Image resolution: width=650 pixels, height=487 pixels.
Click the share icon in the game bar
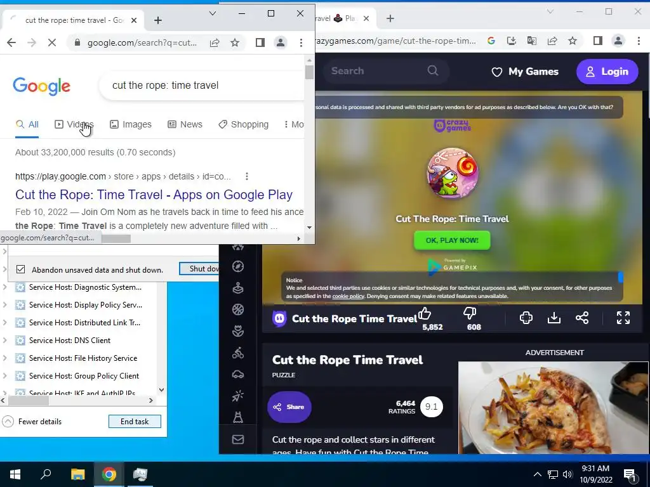pos(582,318)
